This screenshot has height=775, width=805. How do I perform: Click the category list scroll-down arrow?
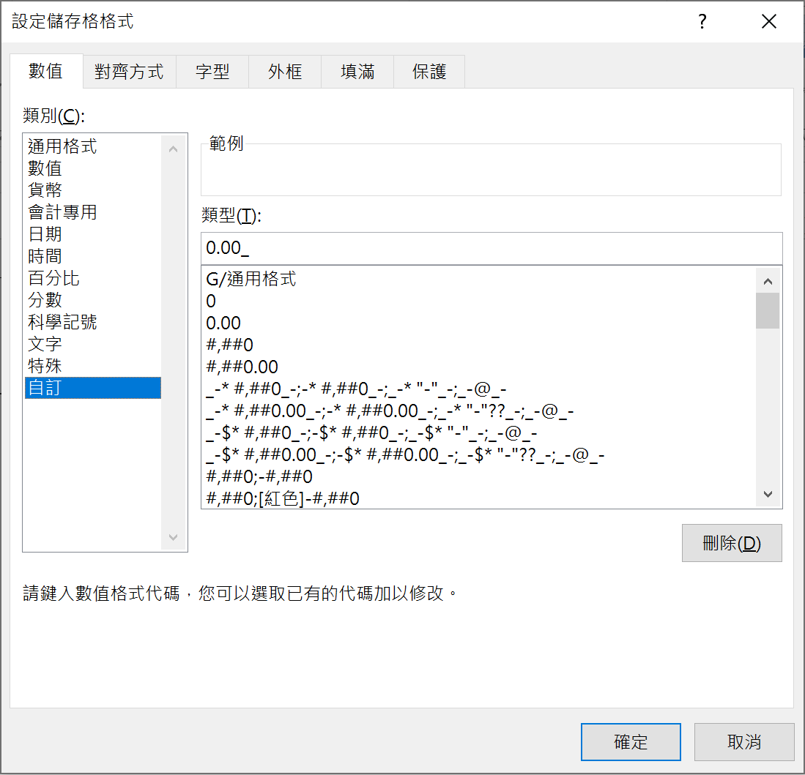click(x=173, y=537)
